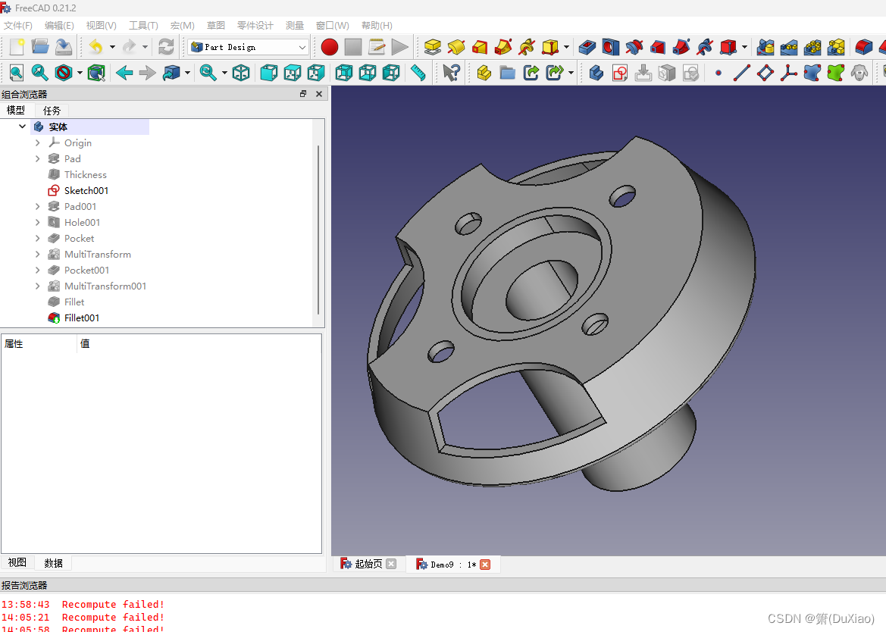
Task: Expand the Origin tree node
Action: pyautogui.click(x=37, y=143)
